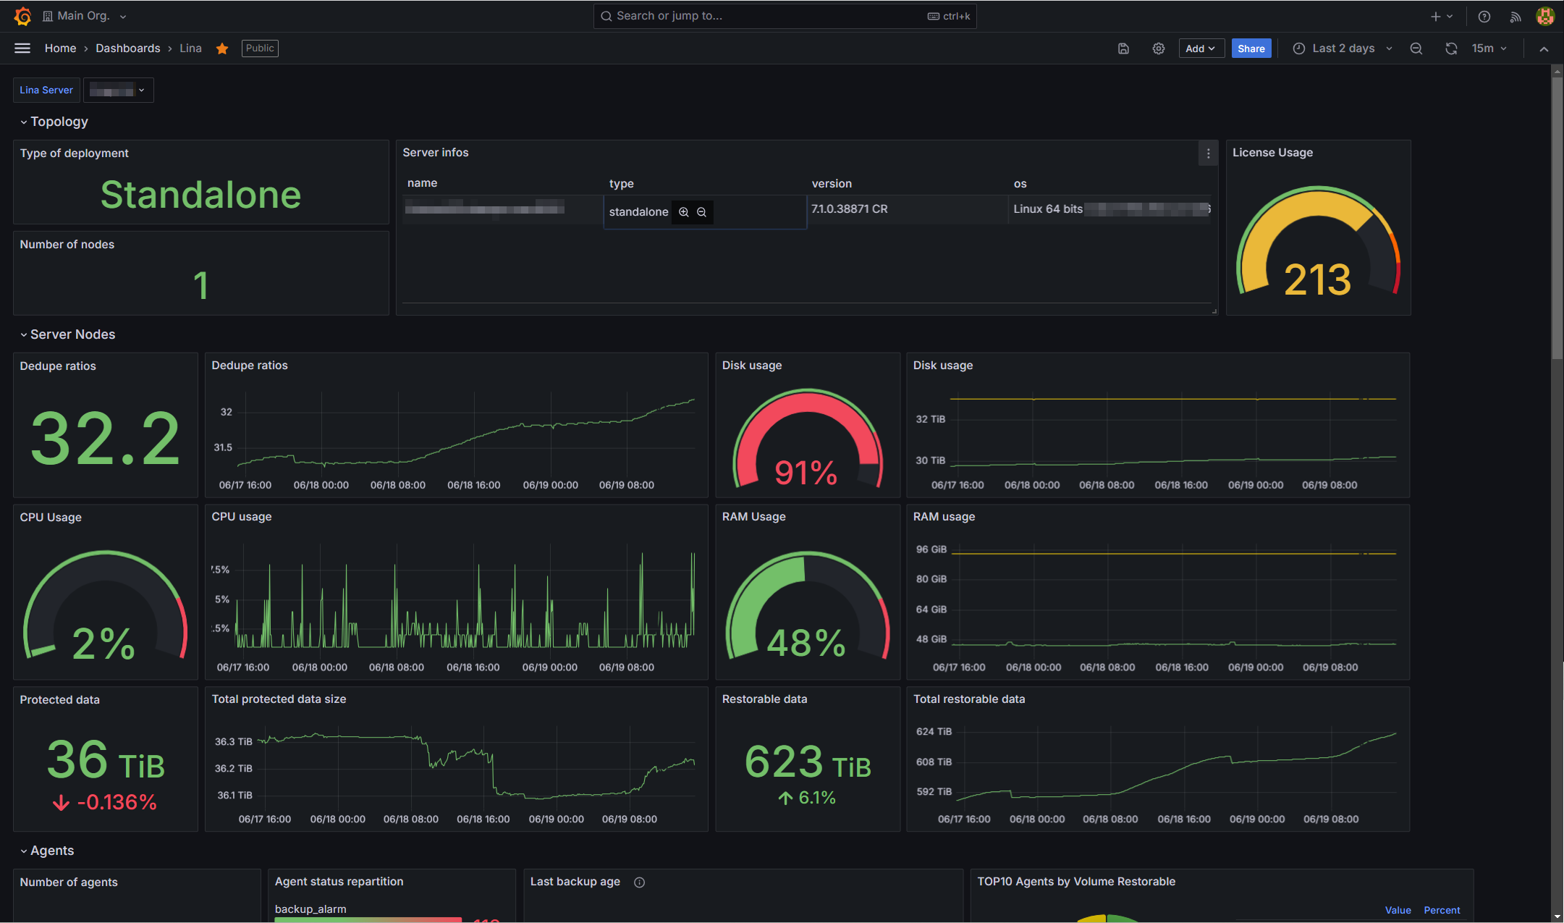1564x923 pixels.
Task: Open the hamburger navigation menu
Action: 22,49
